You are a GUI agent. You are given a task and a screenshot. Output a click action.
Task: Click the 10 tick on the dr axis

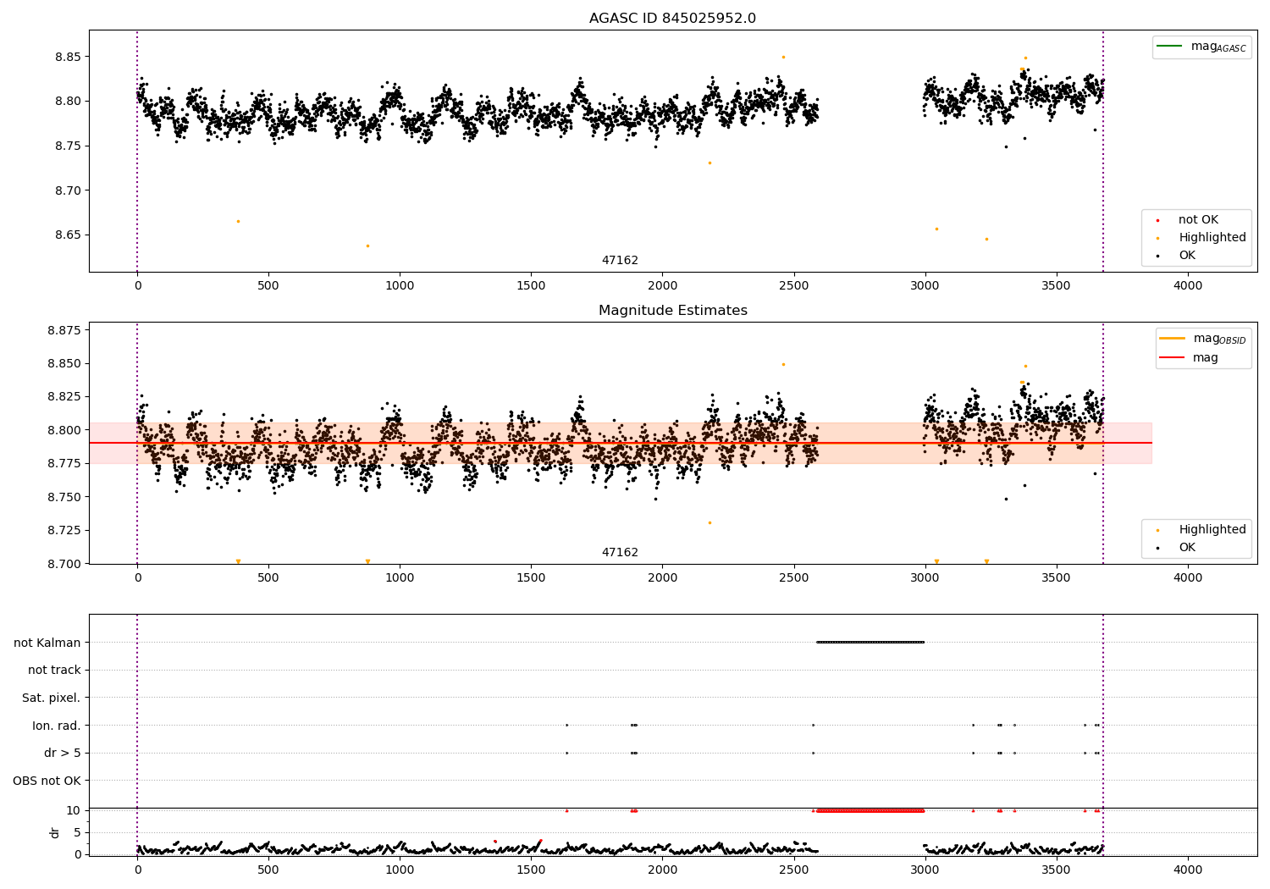[74, 811]
